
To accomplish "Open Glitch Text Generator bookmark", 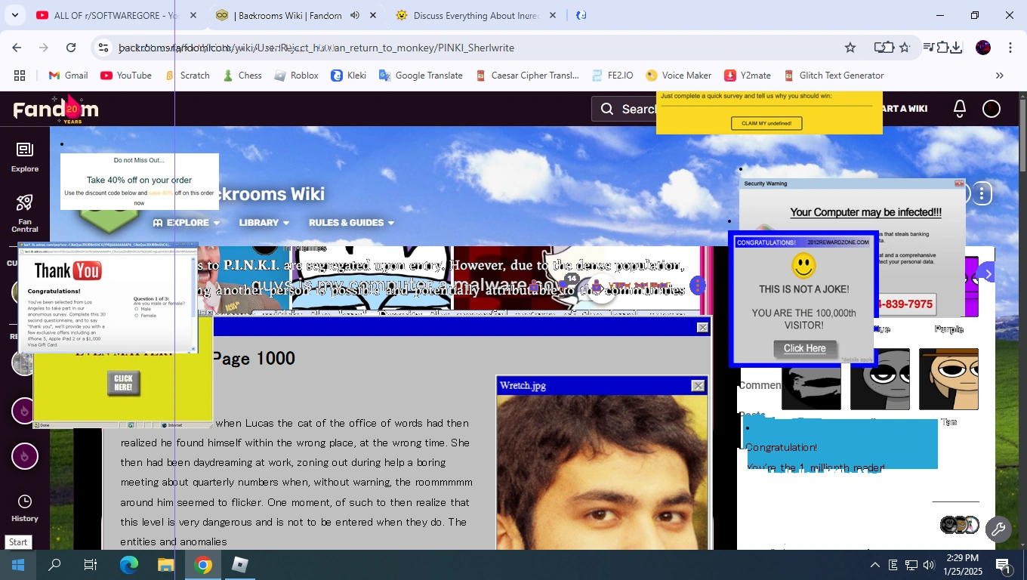I will (833, 76).
